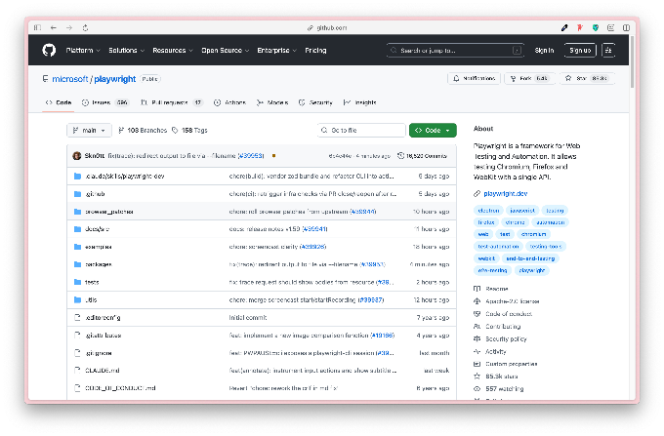Focus the Search or jump to field
The image size is (664, 436).
click(x=455, y=51)
